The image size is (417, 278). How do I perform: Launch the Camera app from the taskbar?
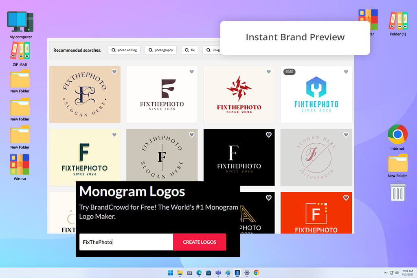tap(190, 273)
